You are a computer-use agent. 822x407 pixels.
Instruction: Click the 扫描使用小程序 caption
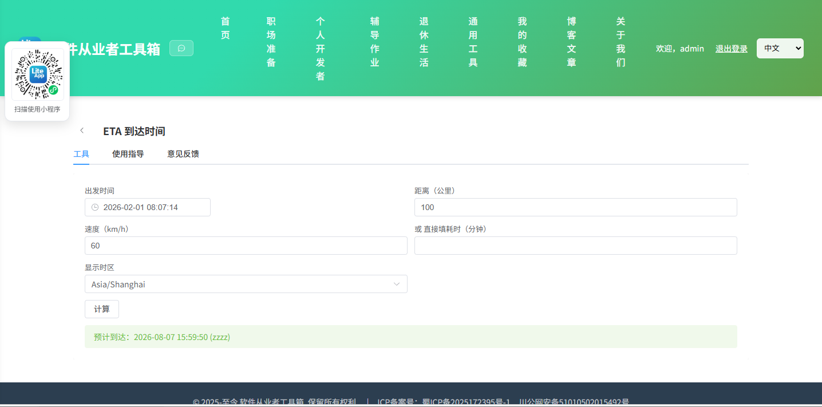[37, 109]
